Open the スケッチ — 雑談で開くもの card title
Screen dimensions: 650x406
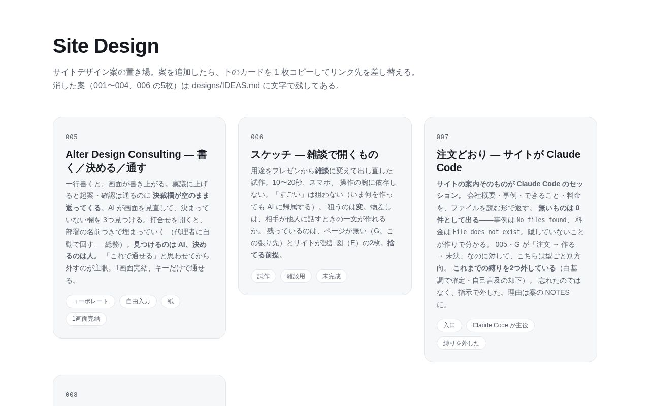point(314,155)
